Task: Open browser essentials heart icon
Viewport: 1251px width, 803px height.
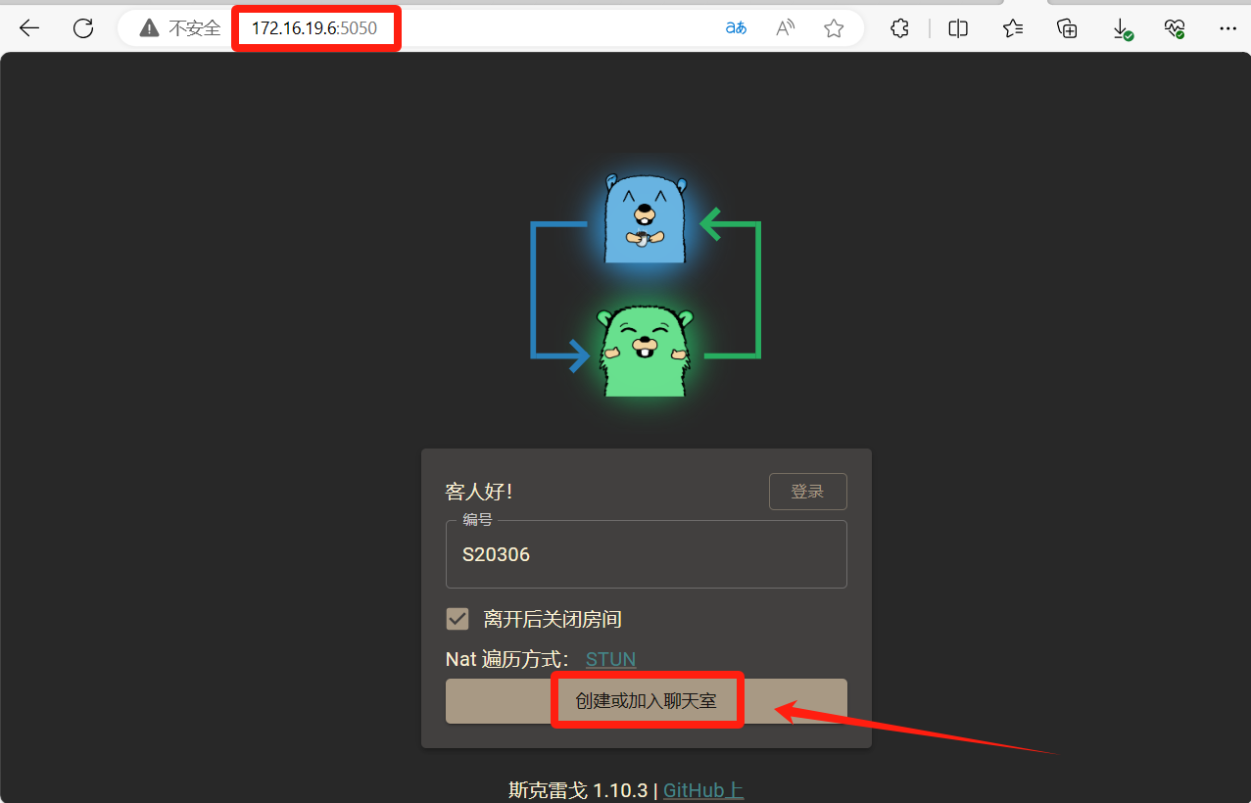Action: coord(1175,28)
